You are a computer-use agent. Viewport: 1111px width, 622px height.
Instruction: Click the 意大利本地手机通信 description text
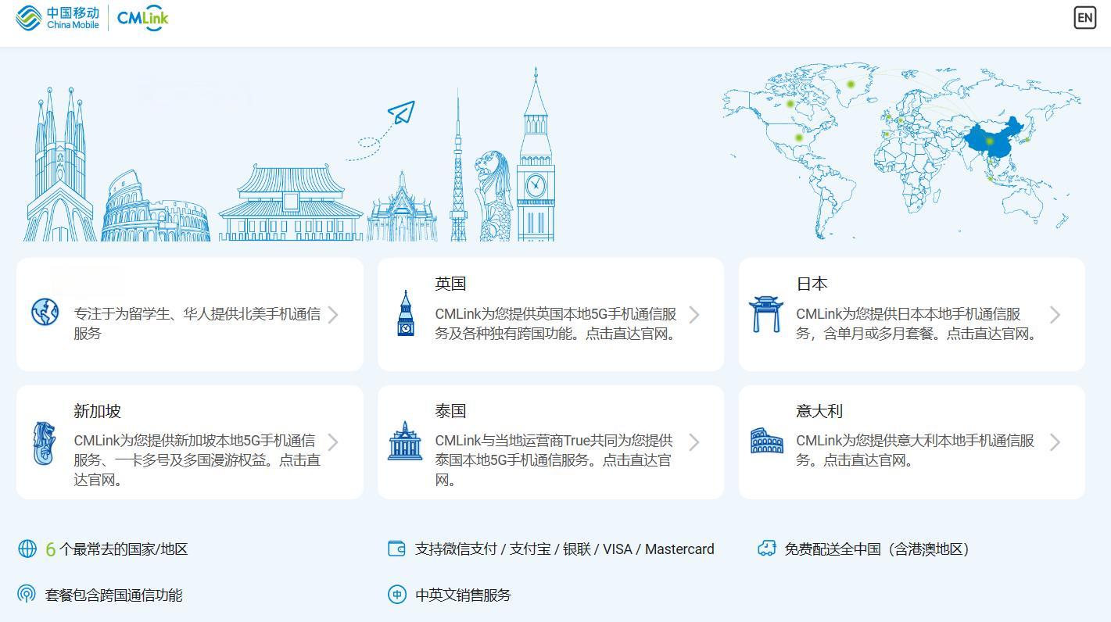point(915,450)
